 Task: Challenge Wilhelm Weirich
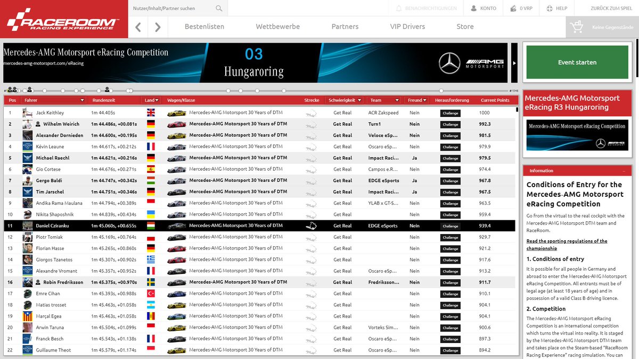pos(450,124)
